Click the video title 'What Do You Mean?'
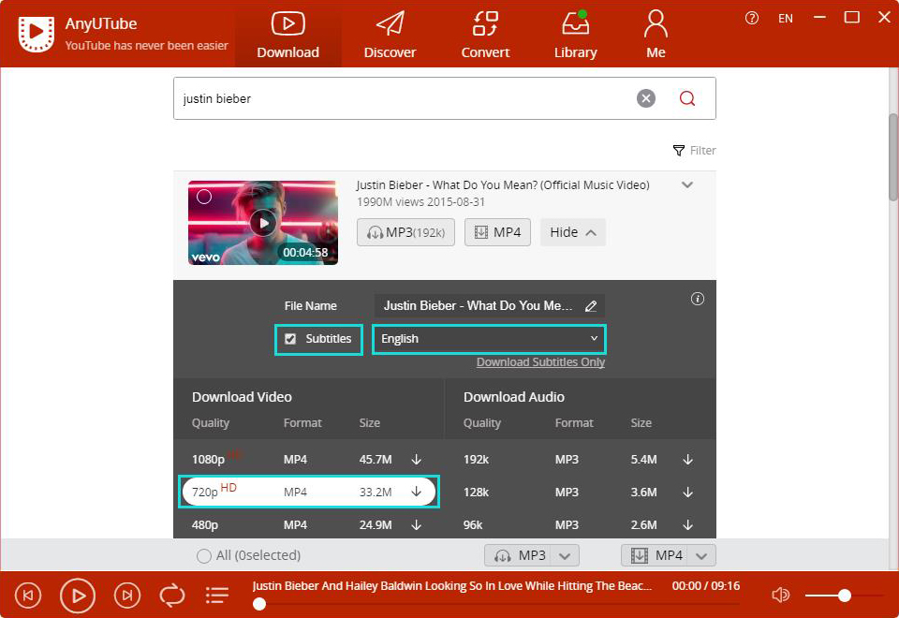Viewport: 899px width, 618px height. (x=503, y=185)
